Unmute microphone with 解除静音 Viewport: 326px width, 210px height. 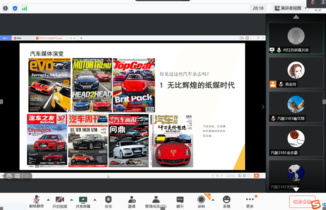pos(36,201)
